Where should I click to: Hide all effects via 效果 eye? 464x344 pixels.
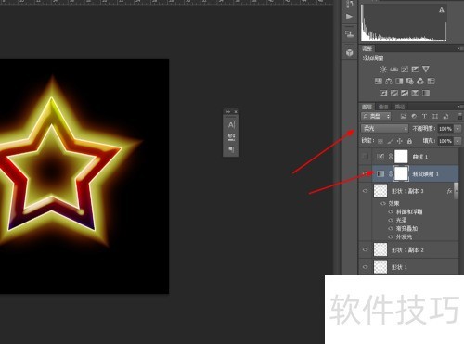click(x=383, y=203)
